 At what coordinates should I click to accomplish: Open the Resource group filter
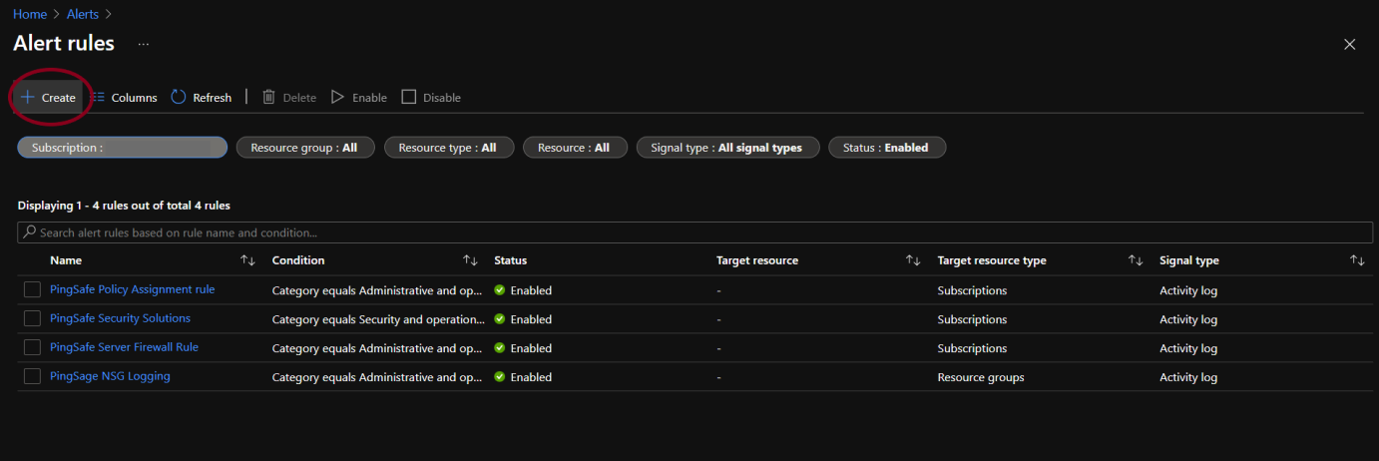pyautogui.click(x=304, y=148)
